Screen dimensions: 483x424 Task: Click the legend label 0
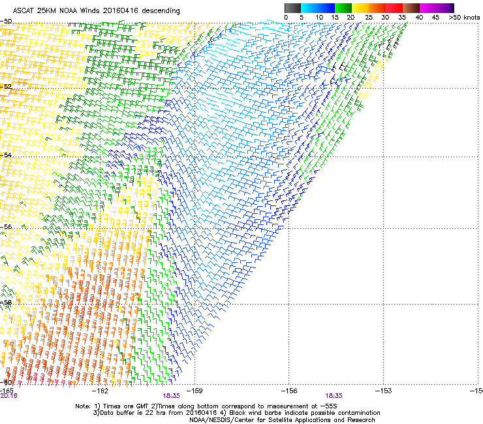click(x=286, y=17)
